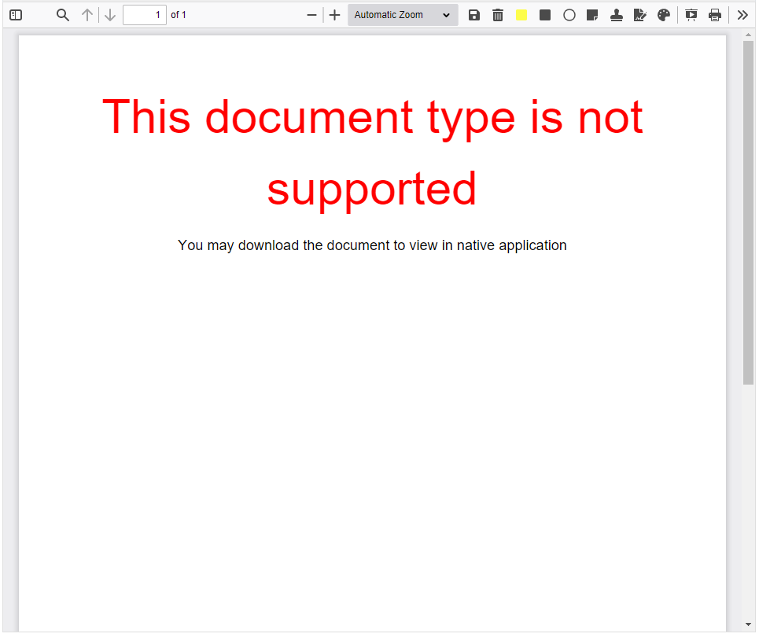Print the document
Image resolution: width=759 pixels, height=641 pixels.
tap(715, 14)
